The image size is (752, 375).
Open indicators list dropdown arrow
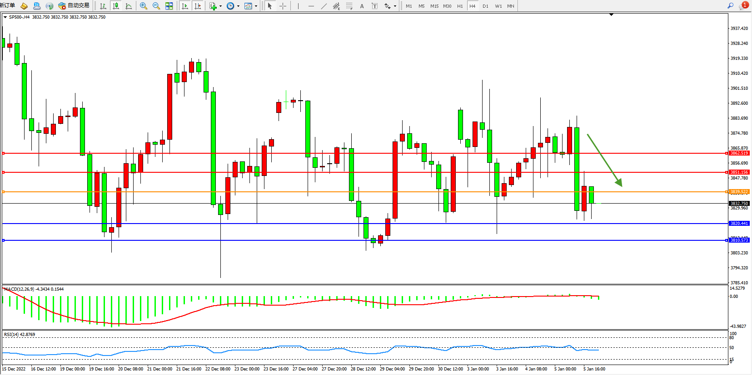221,6
